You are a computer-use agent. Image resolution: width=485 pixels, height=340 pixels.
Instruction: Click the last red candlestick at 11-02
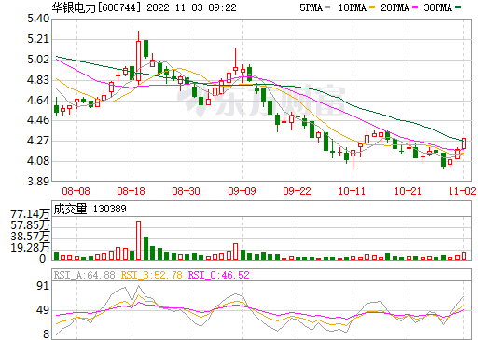[x=464, y=143]
